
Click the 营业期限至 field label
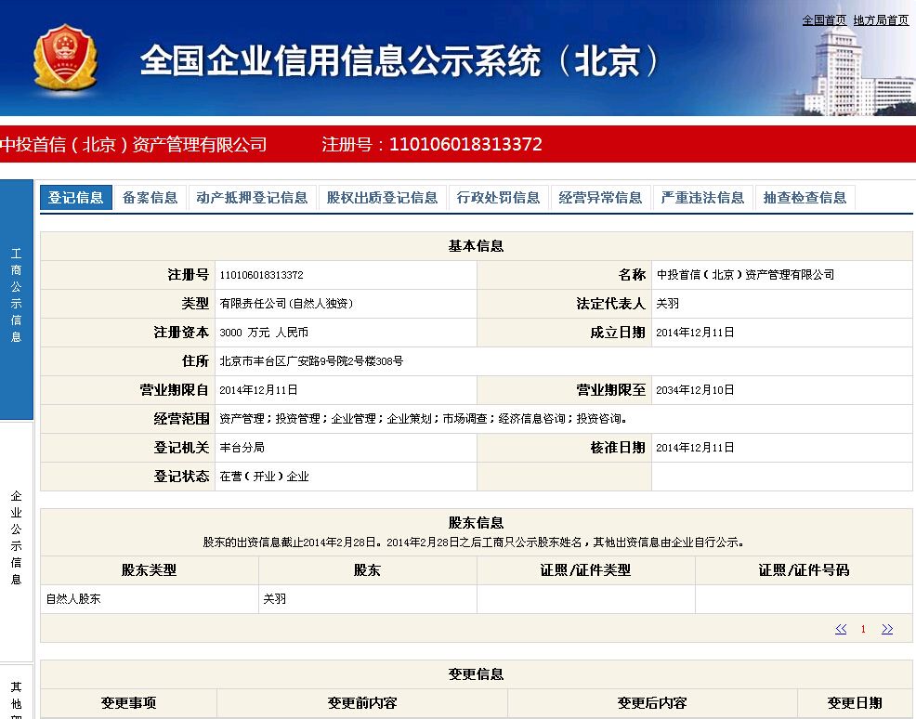coord(610,389)
